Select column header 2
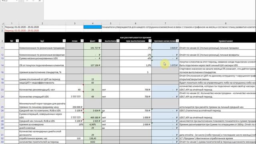Image resolution: width=256 pixels, height=144 pixels. [42, 24]
